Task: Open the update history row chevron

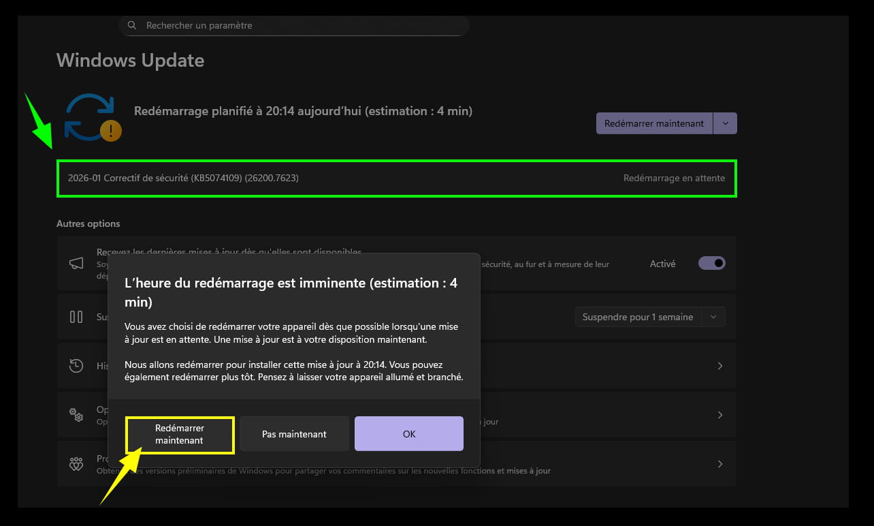Action: pyautogui.click(x=720, y=366)
